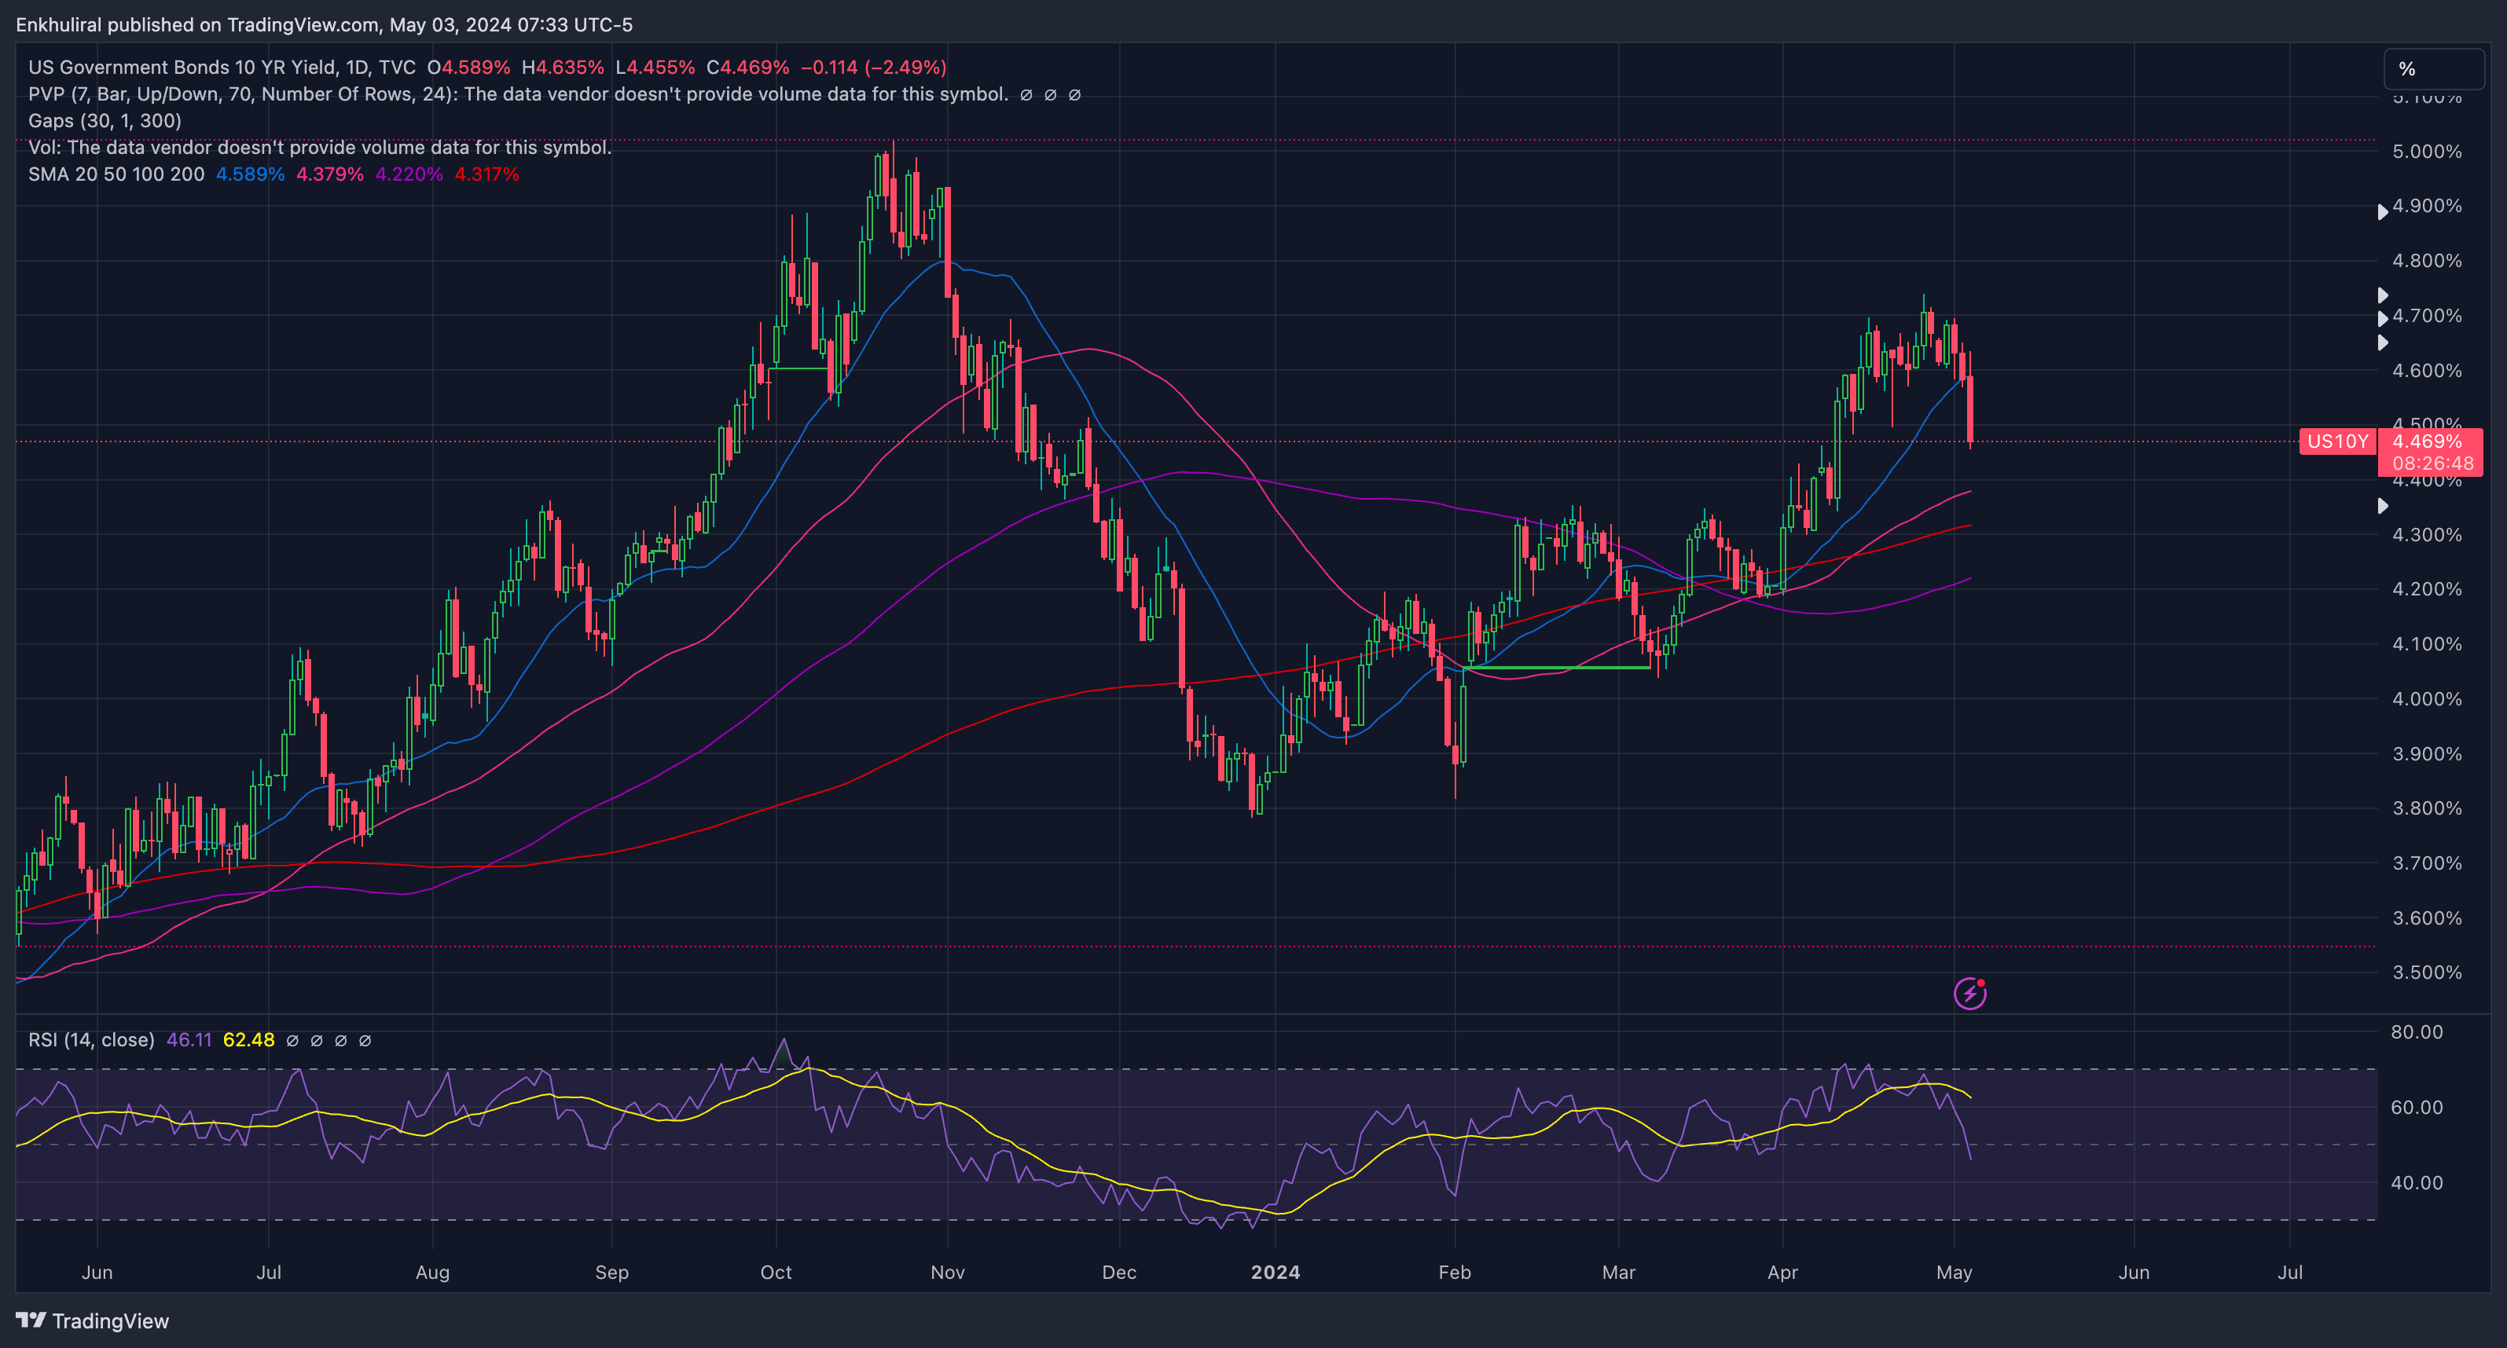Click the red SMA 200 value 4.317%
This screenshot has height=1348, width=2507.
click(486, 174)
